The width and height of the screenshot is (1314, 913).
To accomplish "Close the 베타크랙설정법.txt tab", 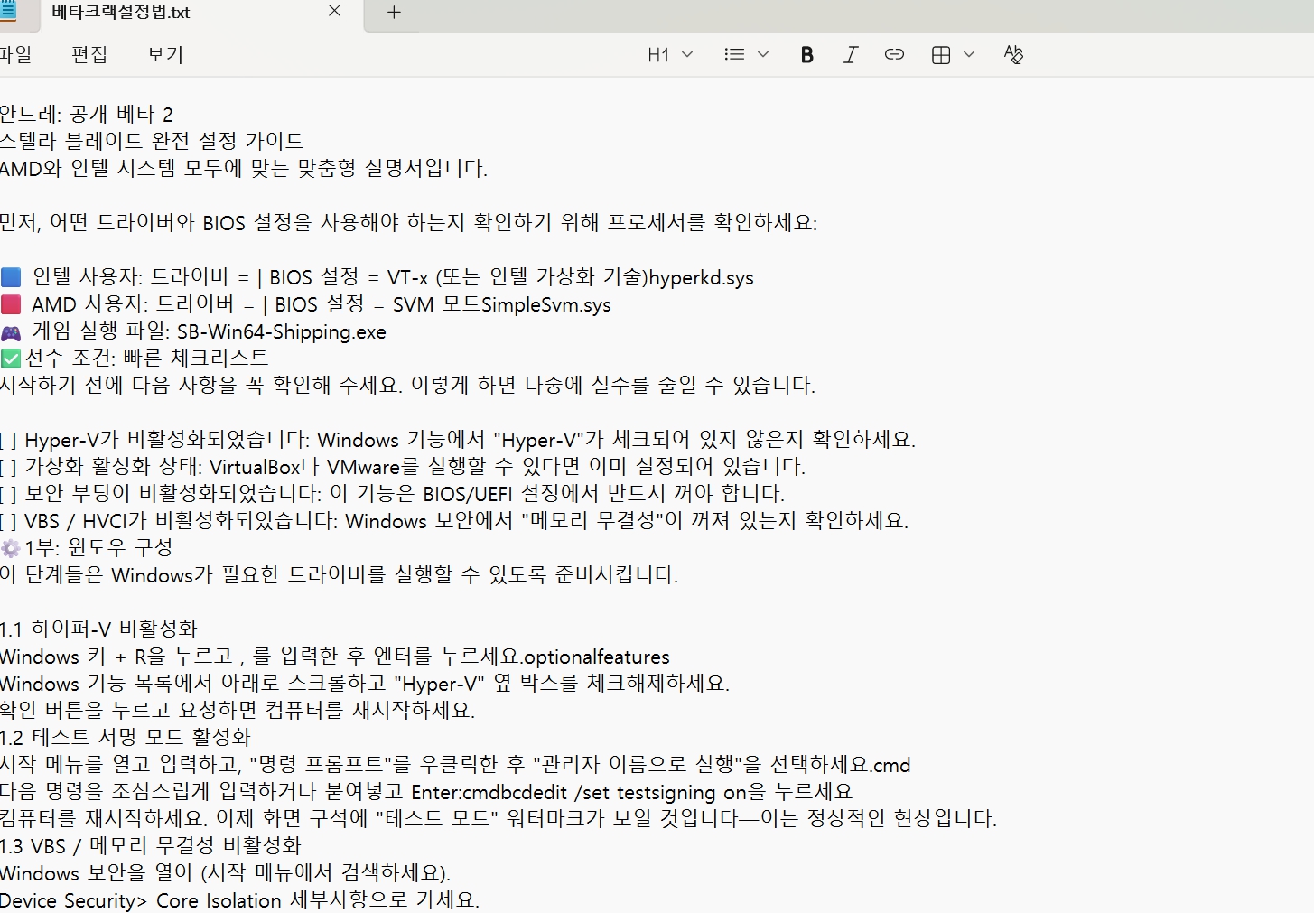I will click(334, 12).
